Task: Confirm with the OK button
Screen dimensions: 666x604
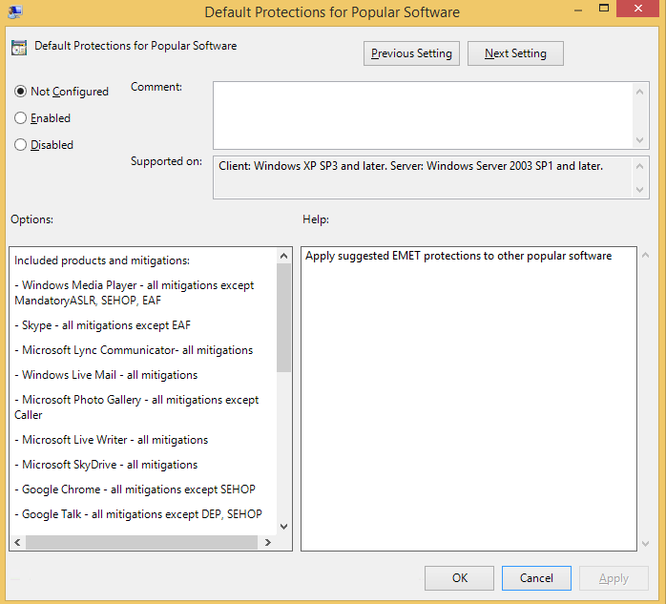Action: 459,577
